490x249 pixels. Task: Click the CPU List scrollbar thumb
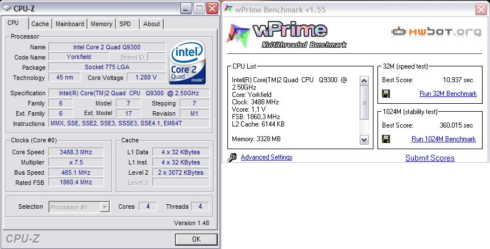pyautogui.click(x=364, y=103)
